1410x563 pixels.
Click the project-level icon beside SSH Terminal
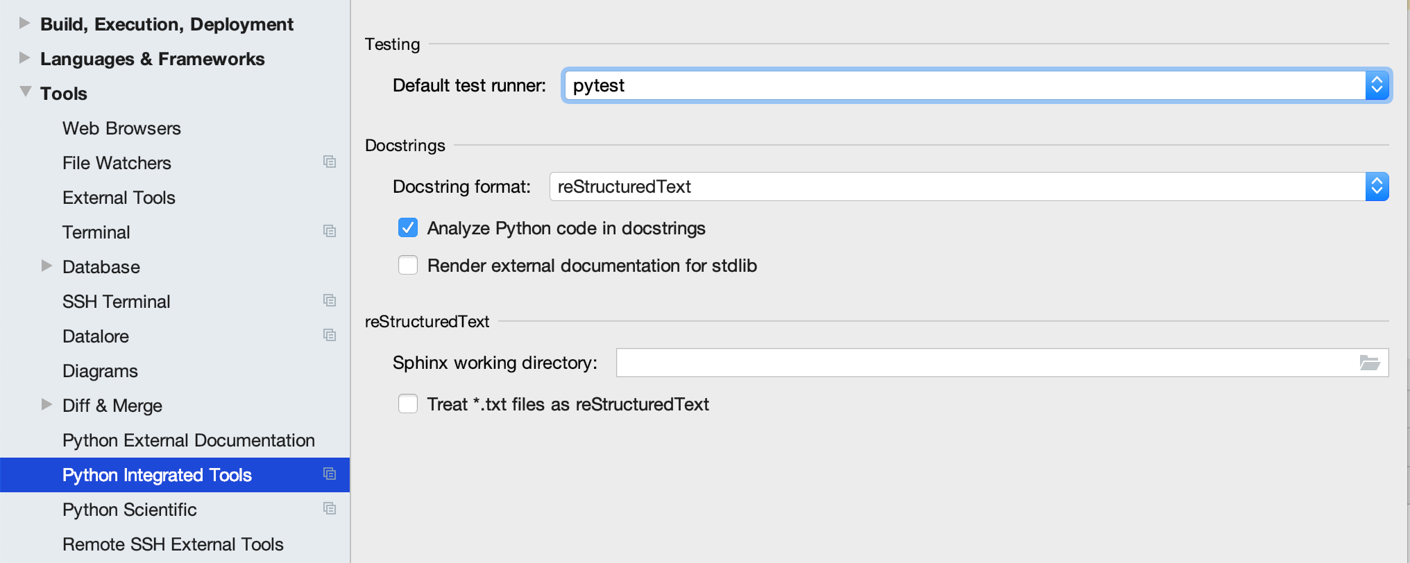(330, 300)
